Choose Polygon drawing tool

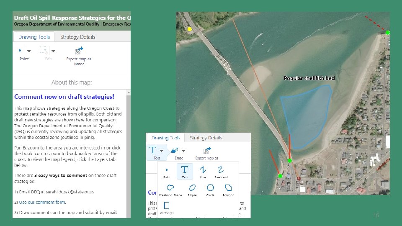tap(228, 190)
